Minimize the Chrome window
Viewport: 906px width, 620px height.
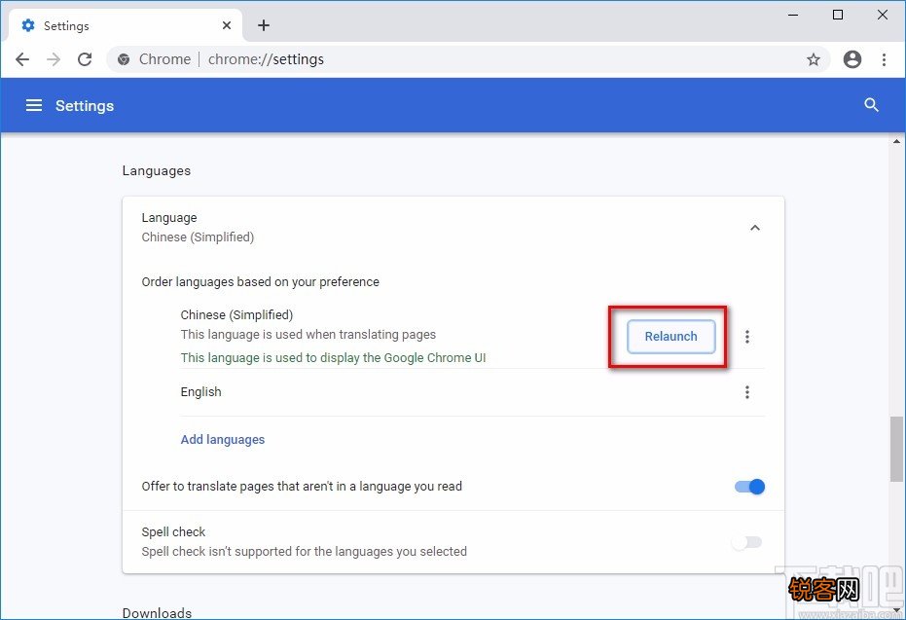pyautogui.click(x=793, y=15)
